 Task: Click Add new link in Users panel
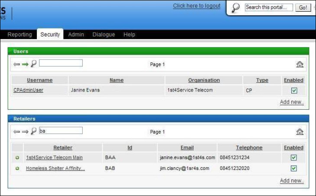292,102
